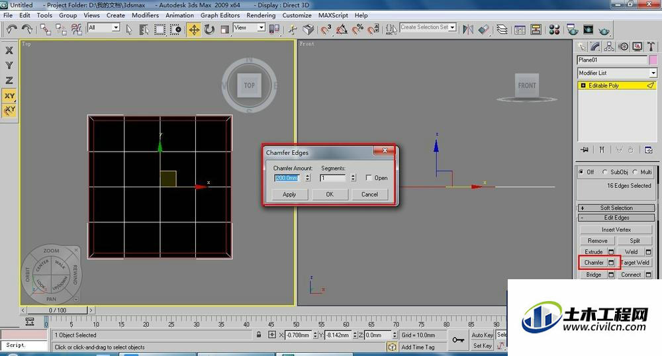
Task: Activate the Select and Rotate tool
Action: [x=209, y=30]
